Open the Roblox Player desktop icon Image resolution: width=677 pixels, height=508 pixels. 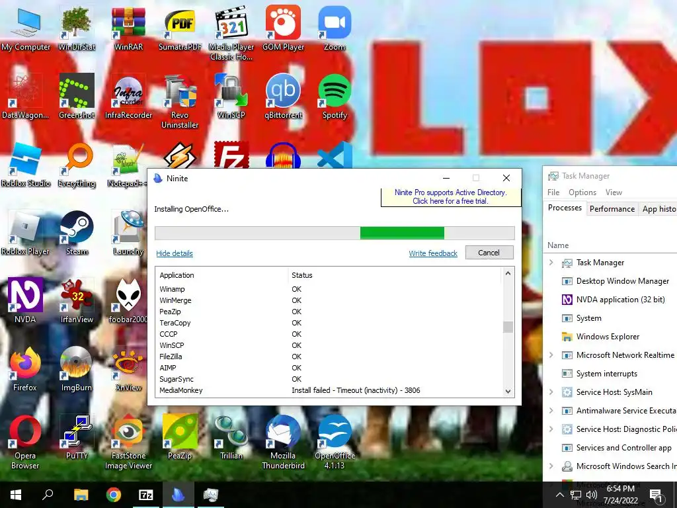(26, 233)
